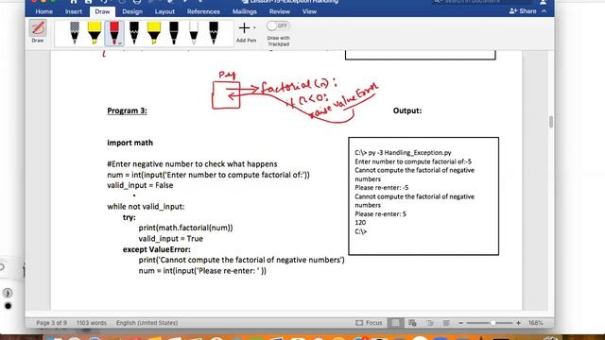Screen dimensions: 605x340
Task: Click the 'try:' line
Action: [x=130, y=217]
